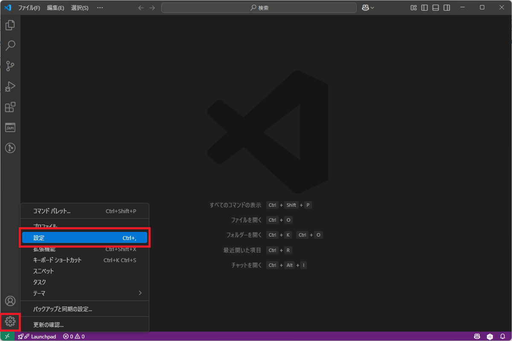
Task: Choose スニペット in the menu
Action: (x=85, y=271)
